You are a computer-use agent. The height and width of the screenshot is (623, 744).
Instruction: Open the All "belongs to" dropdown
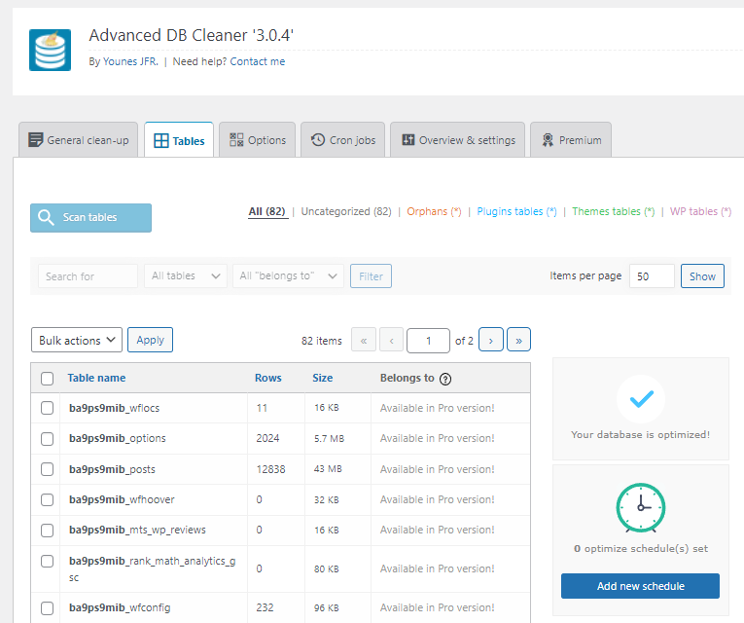tap(288, 275)
